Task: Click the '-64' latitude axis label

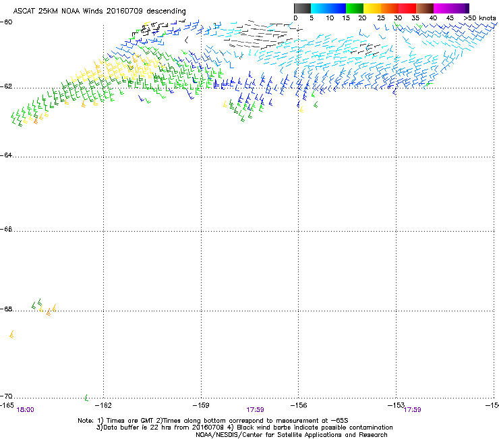Action: 6,155
